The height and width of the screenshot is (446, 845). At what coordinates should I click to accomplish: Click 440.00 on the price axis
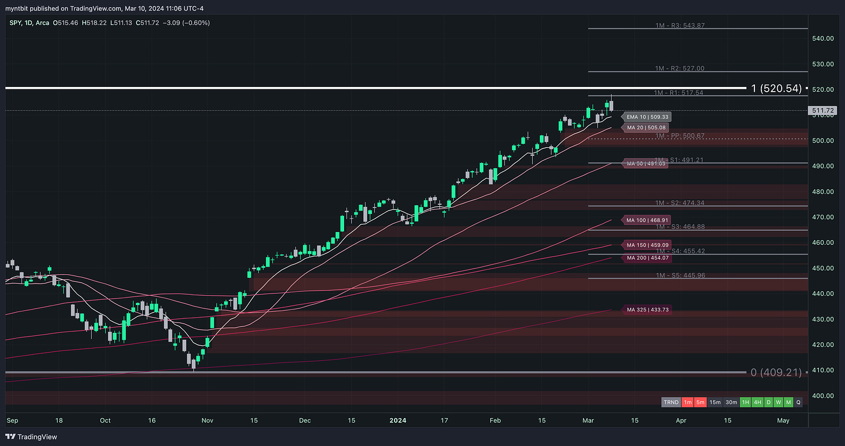[823, 293]
